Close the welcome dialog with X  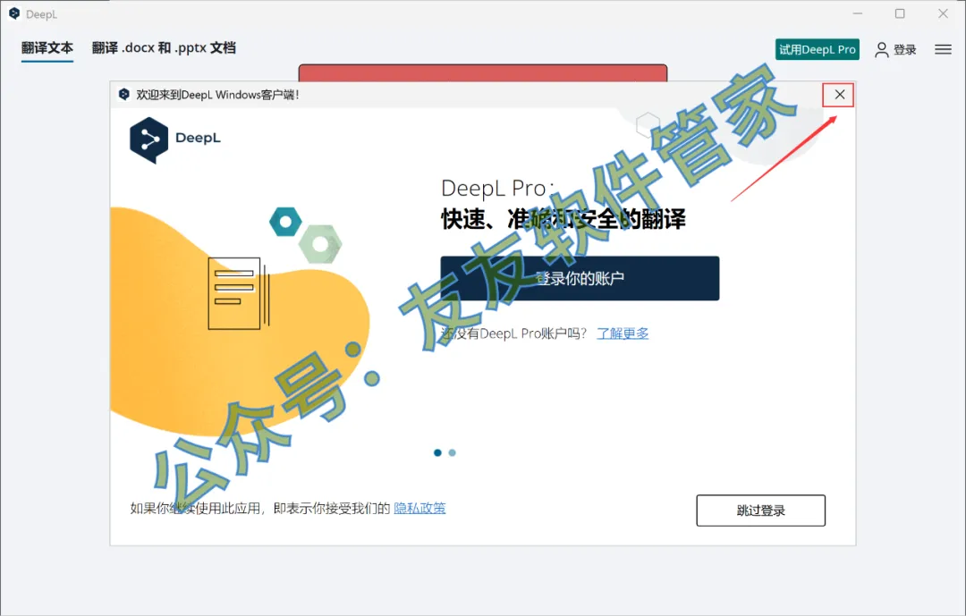tap(839, 95)
